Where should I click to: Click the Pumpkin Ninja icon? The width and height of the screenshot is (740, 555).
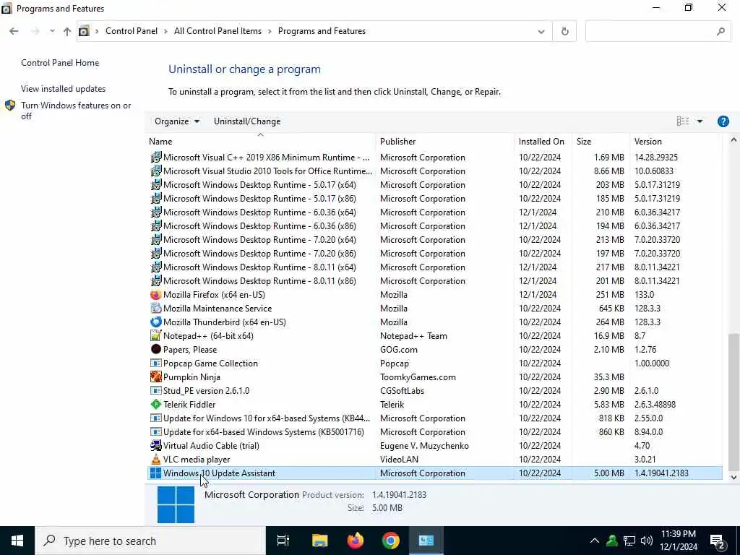(156, 377)
